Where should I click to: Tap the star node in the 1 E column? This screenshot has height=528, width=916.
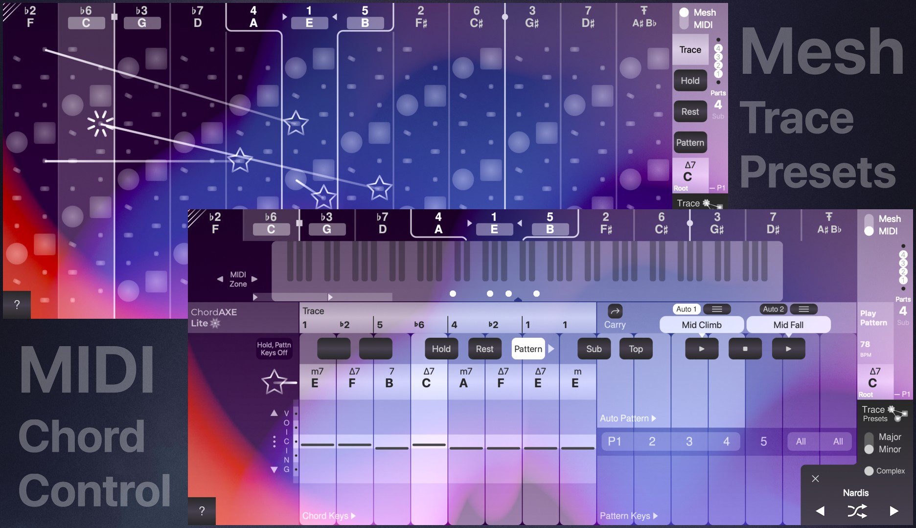point(296,123)
